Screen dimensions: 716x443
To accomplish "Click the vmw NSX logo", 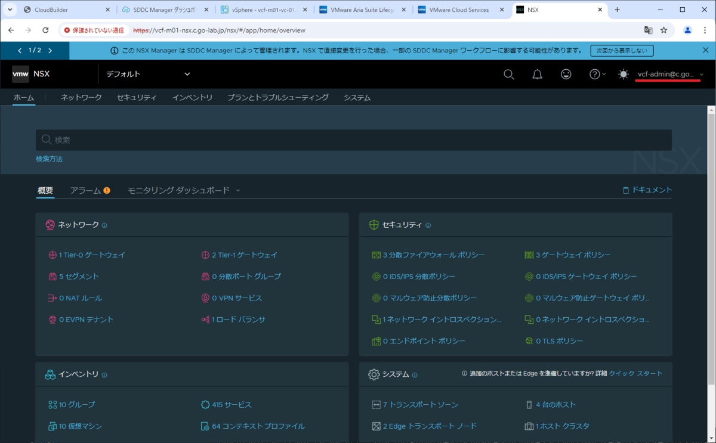I will click(31, 74).
